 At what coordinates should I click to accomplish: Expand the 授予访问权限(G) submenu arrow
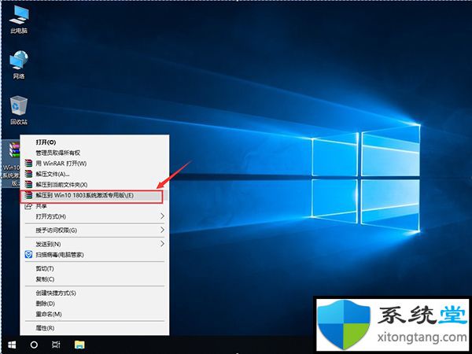(x=162, y=230)
